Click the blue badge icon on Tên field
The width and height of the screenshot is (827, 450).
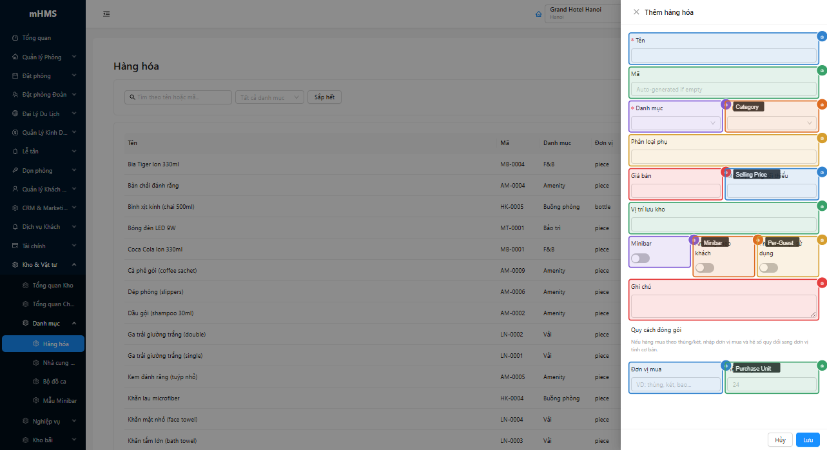822,37
